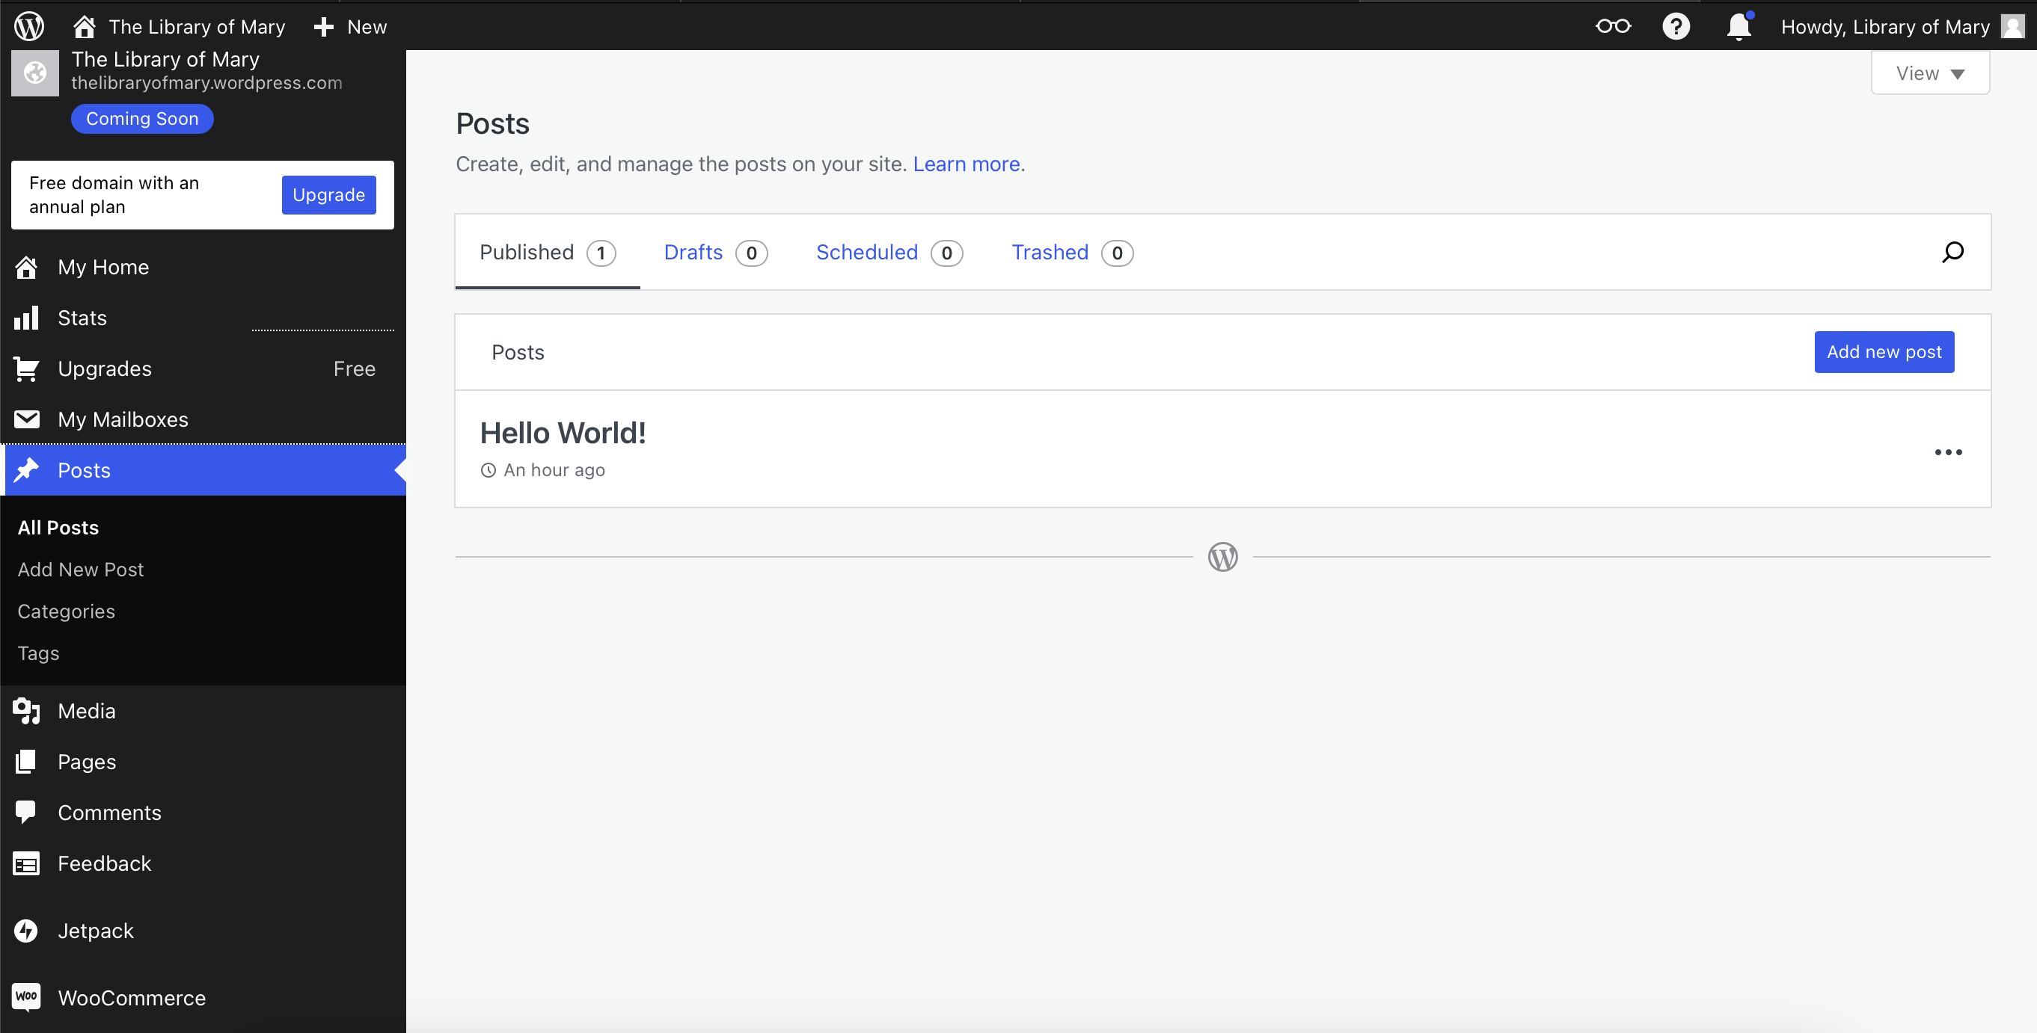Click the My Home house icon
This screenshot has width=2037, height=1033.
pos(26,267)
